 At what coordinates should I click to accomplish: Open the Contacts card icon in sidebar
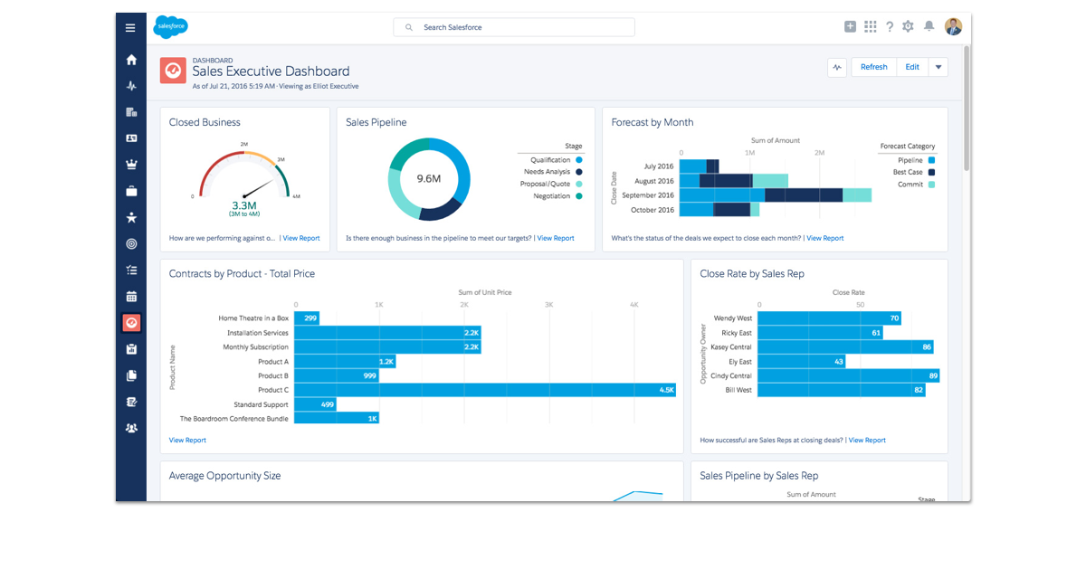[x=131, y=138]
